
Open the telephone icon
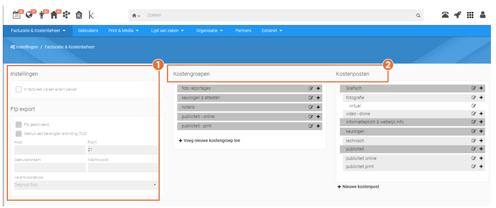point(445,15)
